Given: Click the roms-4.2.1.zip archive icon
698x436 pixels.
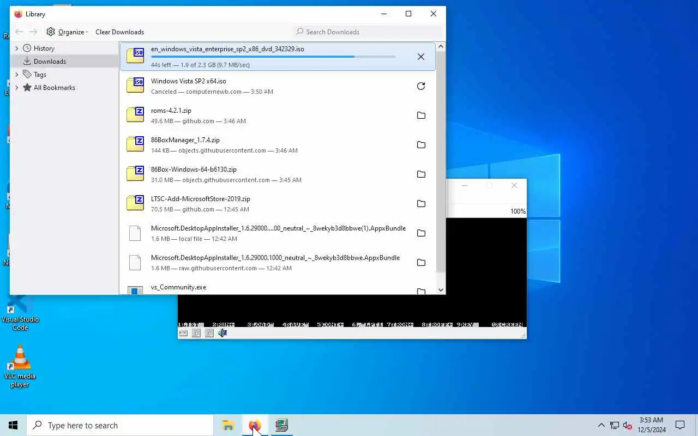Looking at the screenshot, I should 135,114.
